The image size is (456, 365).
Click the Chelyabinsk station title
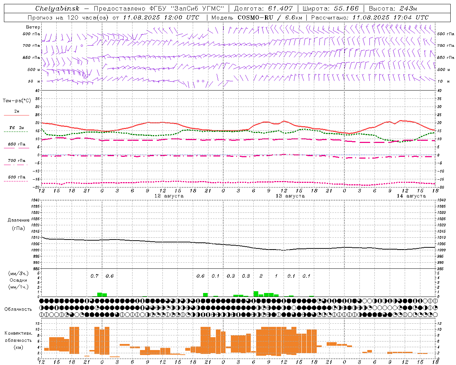point(57,9)
